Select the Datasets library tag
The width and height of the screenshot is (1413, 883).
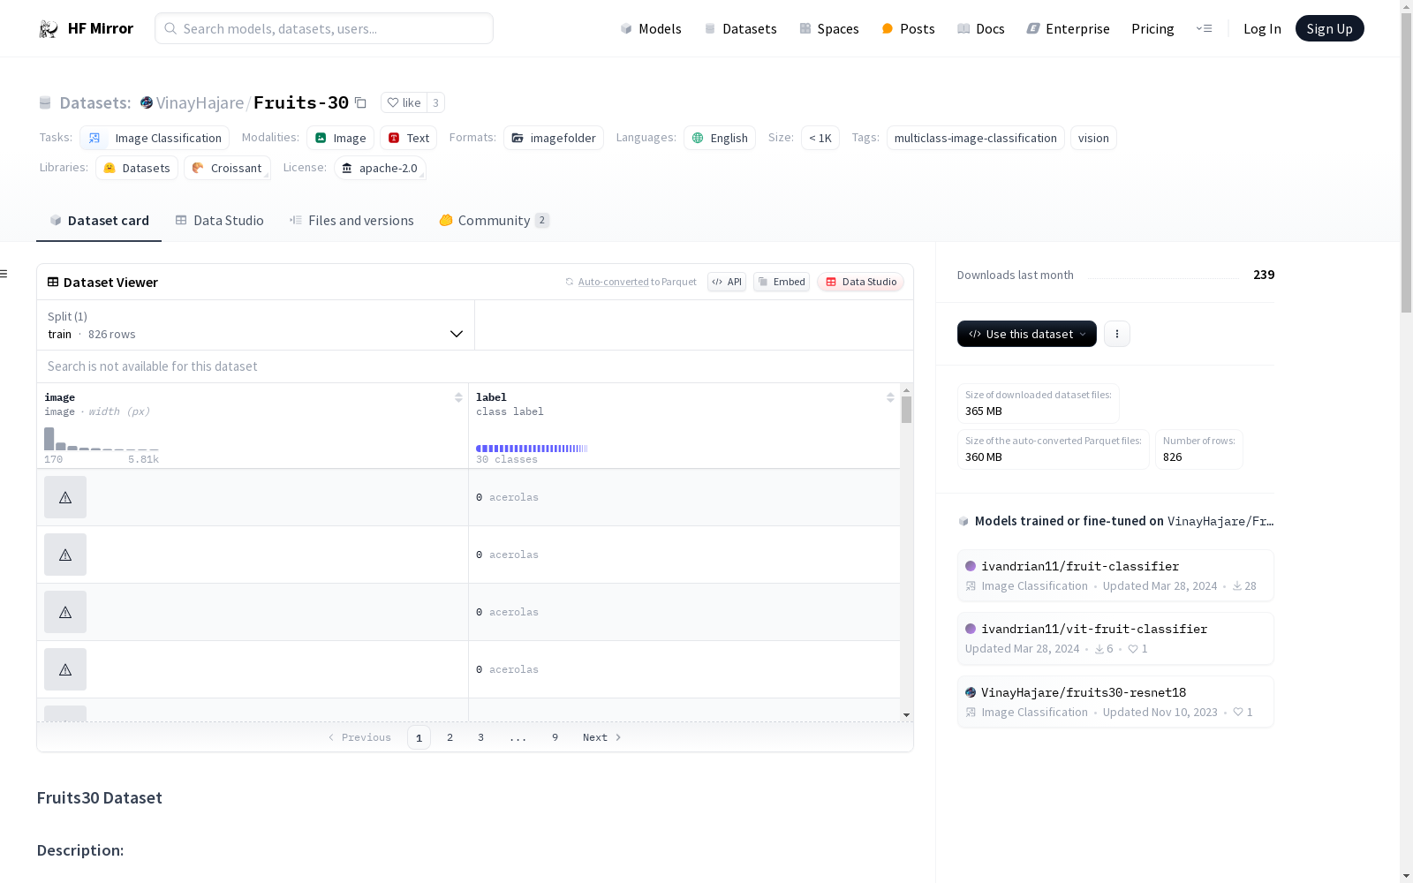coord(137,168)
